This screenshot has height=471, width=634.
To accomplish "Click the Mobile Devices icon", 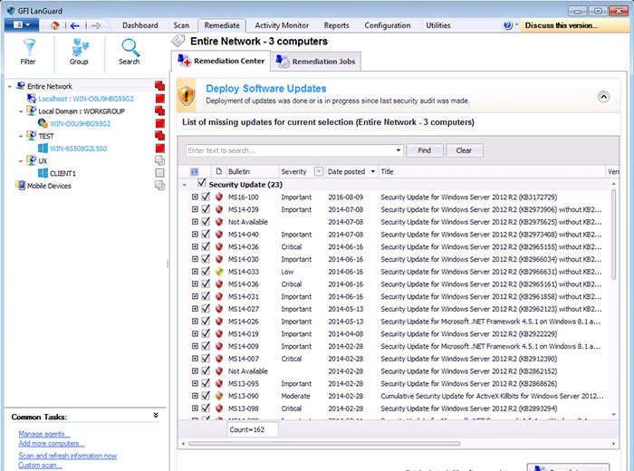I will pyautogui.click(x=20, y=185).
